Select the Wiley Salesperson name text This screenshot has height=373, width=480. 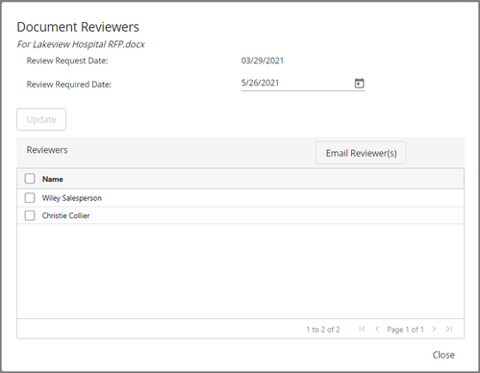(72, 198)
